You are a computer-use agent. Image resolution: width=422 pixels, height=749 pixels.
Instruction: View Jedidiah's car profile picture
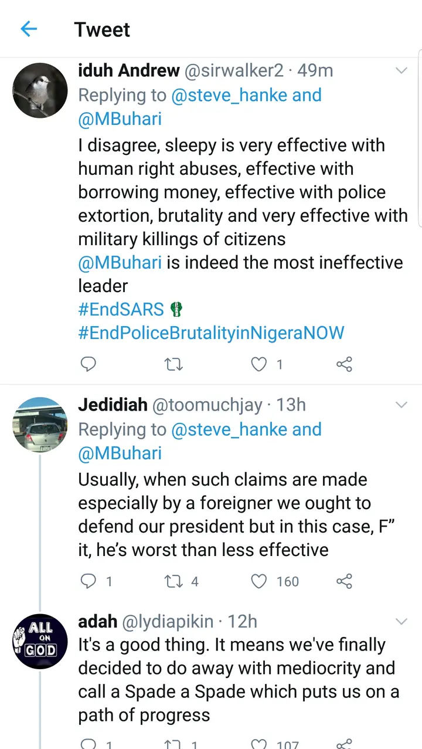pos(40,425)
